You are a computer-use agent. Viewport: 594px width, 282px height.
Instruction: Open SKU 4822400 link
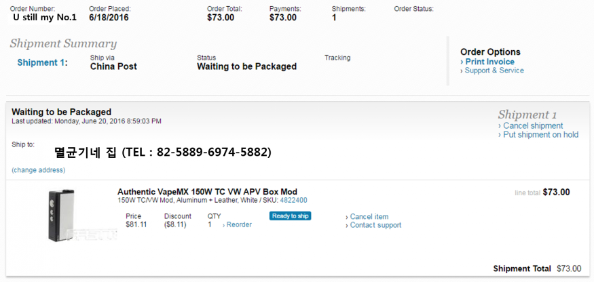click(x=293, y=201)
